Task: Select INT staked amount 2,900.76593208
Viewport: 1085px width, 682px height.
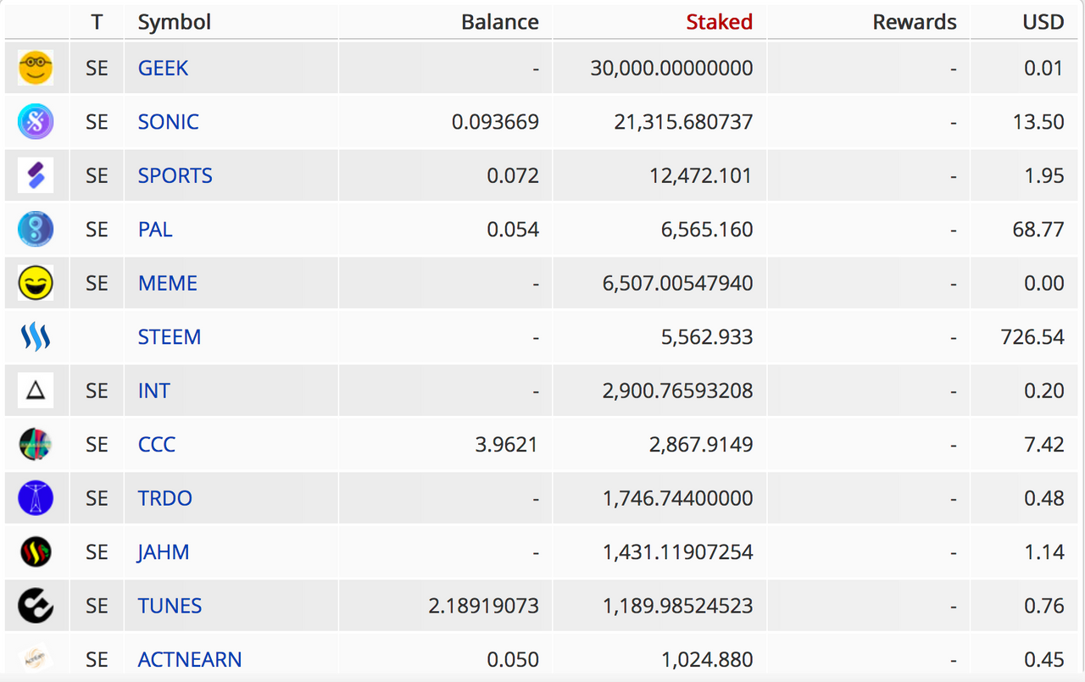Action: (678, 391)
